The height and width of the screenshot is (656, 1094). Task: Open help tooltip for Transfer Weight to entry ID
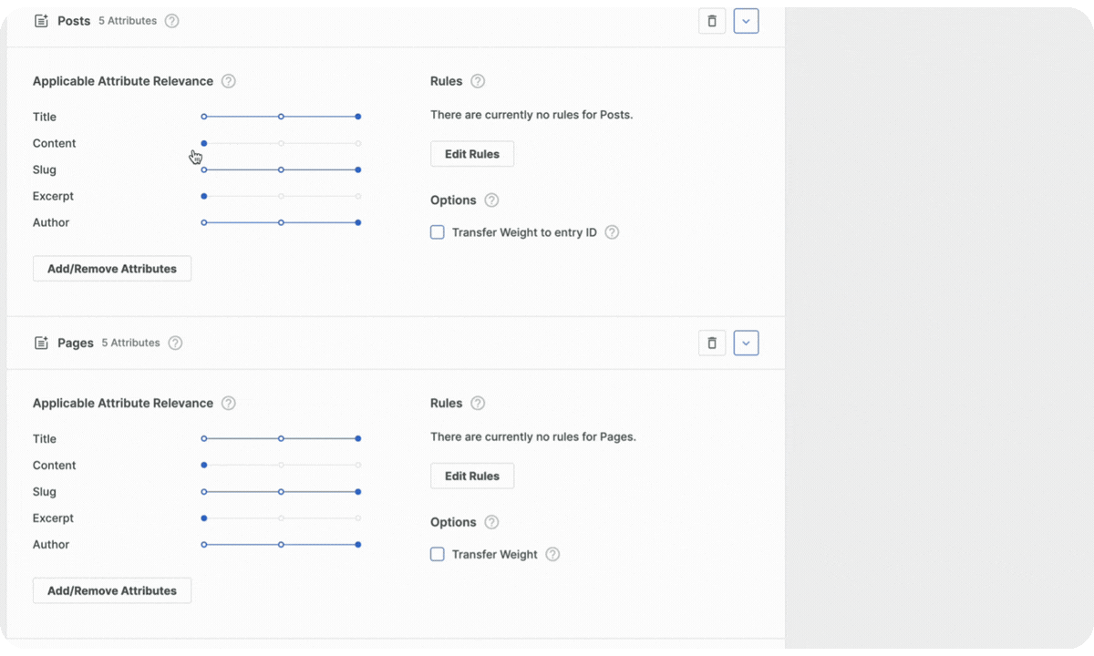point(612,231)
